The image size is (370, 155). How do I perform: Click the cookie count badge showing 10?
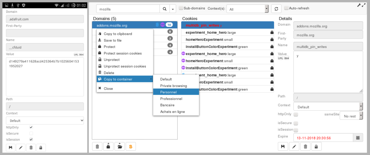click(x=169, y=24)
